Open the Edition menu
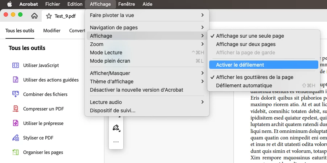Image resolution: width=327 pixels, height=163 pixels. tap(75, 4)
